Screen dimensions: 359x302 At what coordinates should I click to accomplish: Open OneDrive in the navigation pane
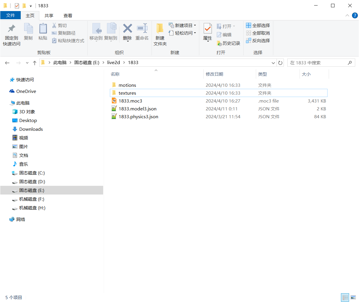(x=26, y=91)
